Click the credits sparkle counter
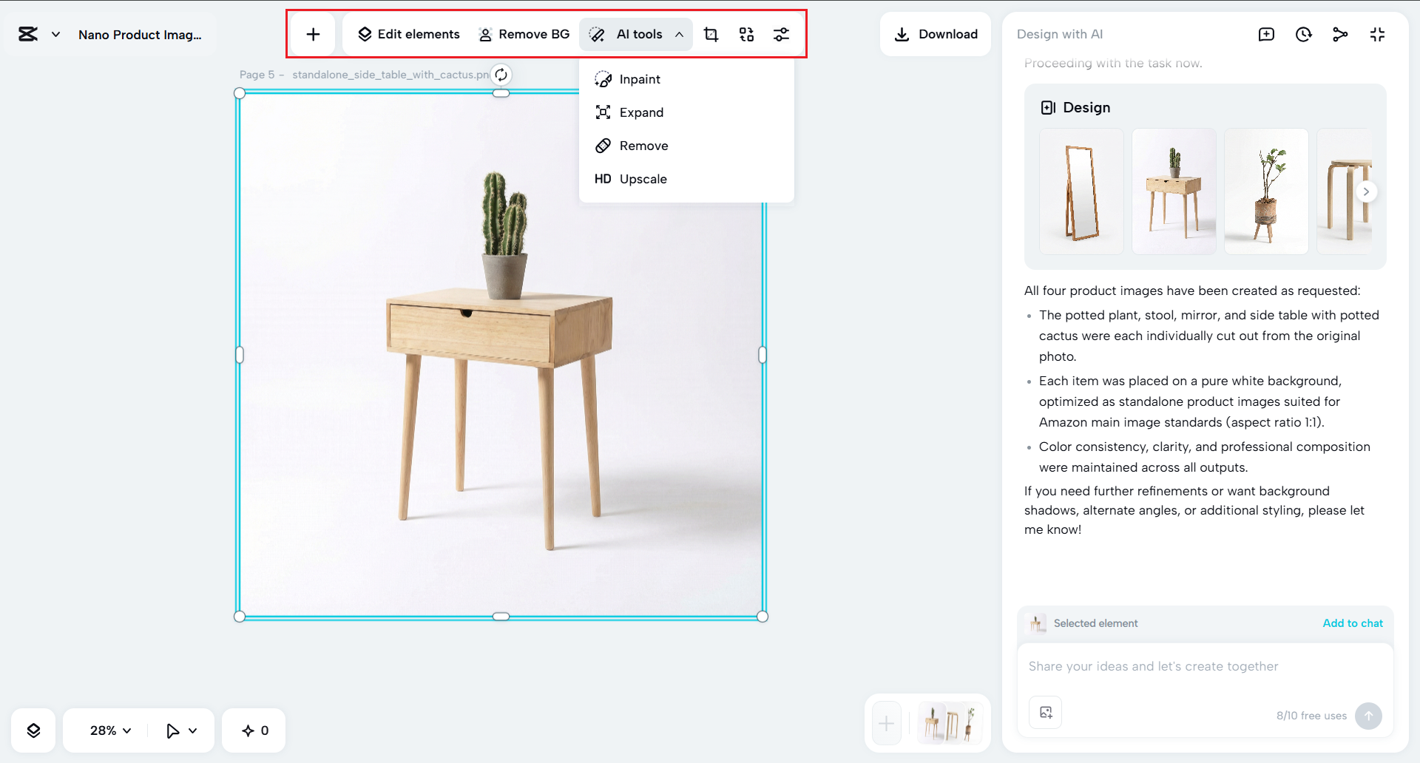1420x763 pixels. 254,730
